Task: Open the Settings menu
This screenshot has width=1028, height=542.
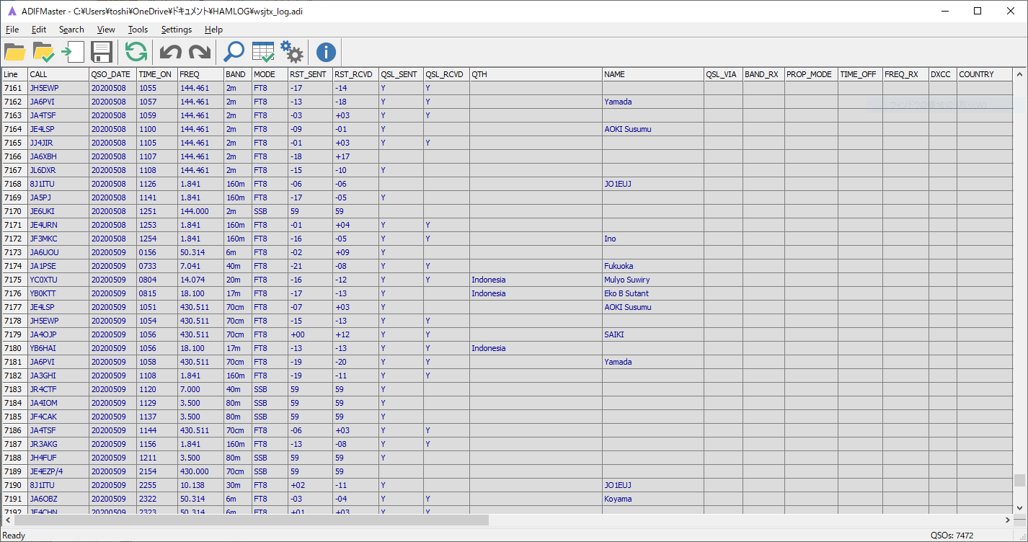Action: [x=177, y=30]
